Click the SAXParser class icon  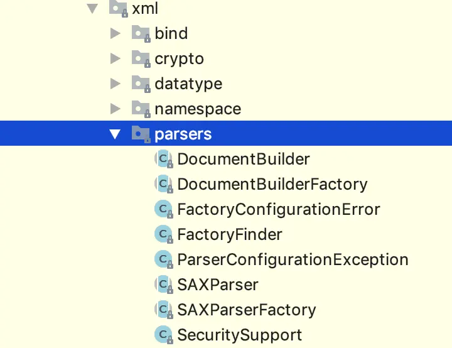(163, 285)
